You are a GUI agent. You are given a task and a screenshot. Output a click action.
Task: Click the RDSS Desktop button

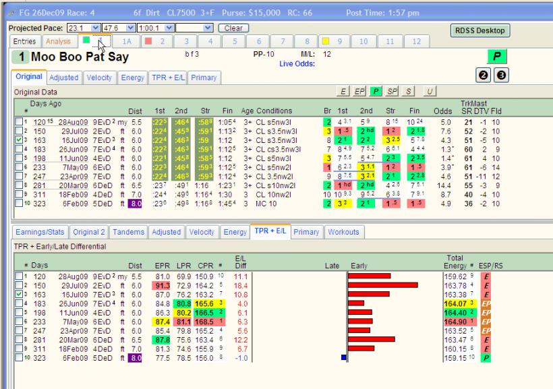click(x=479, y=31)
